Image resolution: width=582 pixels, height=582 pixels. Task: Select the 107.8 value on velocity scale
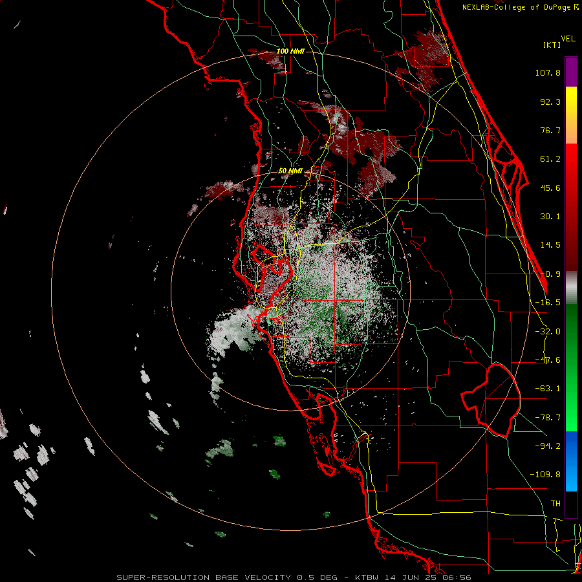coord(548,72)
